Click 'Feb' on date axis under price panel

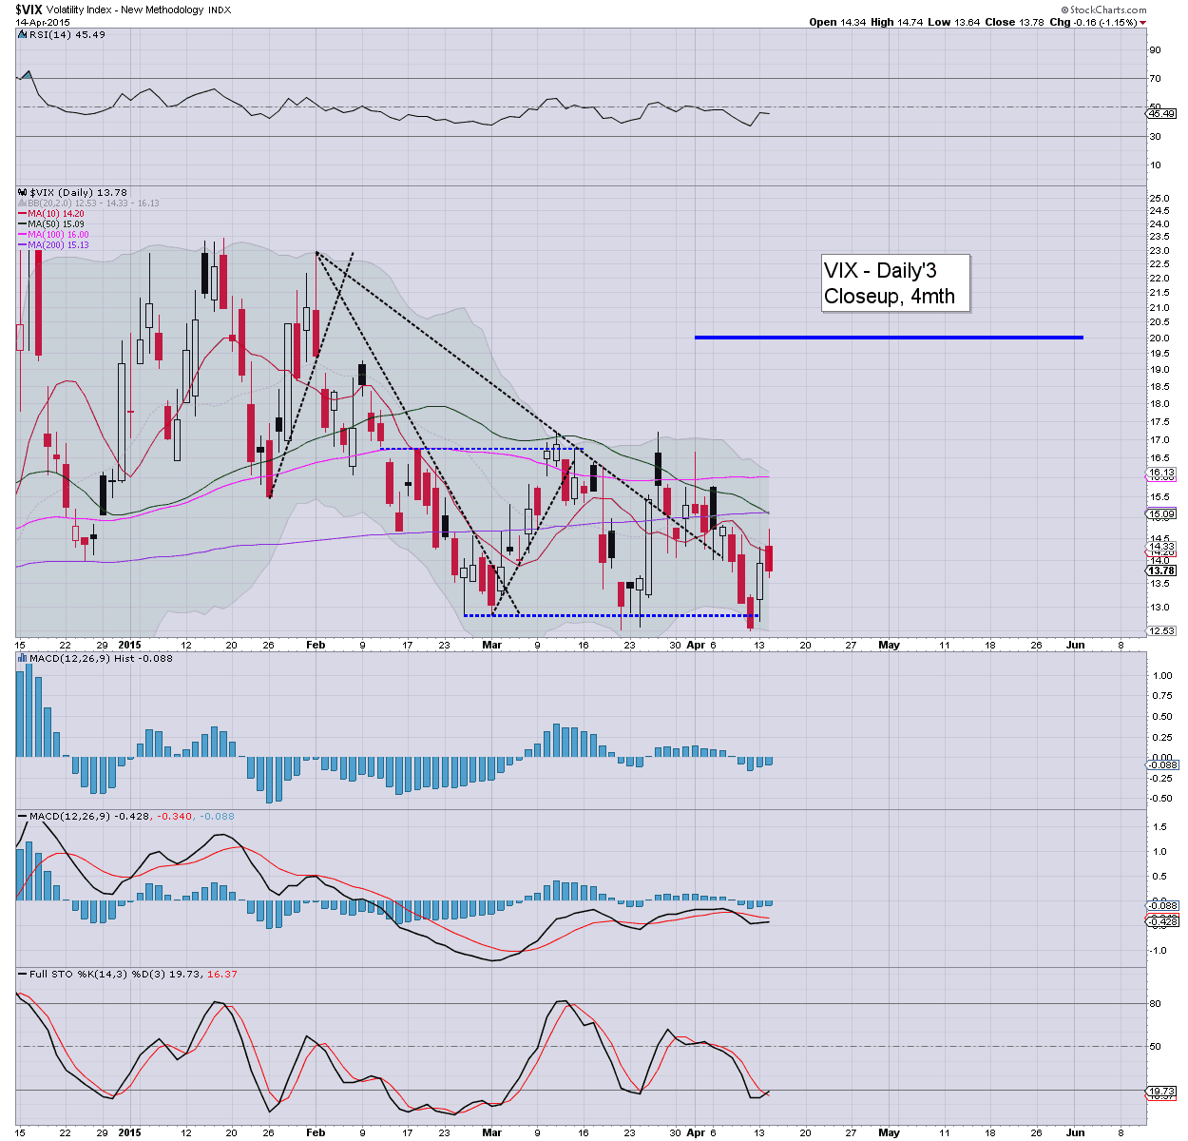(316, 645)
